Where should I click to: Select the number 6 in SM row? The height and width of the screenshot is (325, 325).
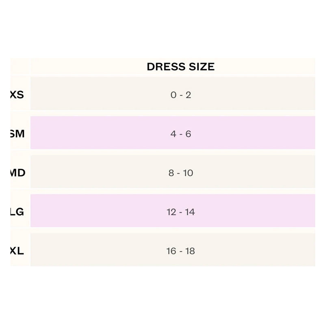point(188,134)
